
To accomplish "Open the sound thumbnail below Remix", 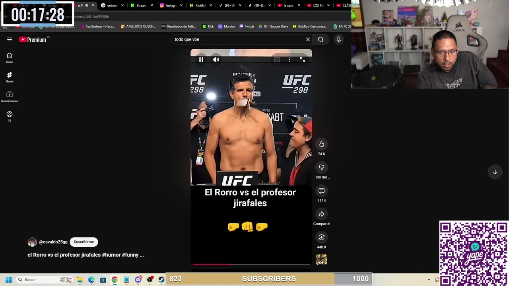I will [321, 260].
